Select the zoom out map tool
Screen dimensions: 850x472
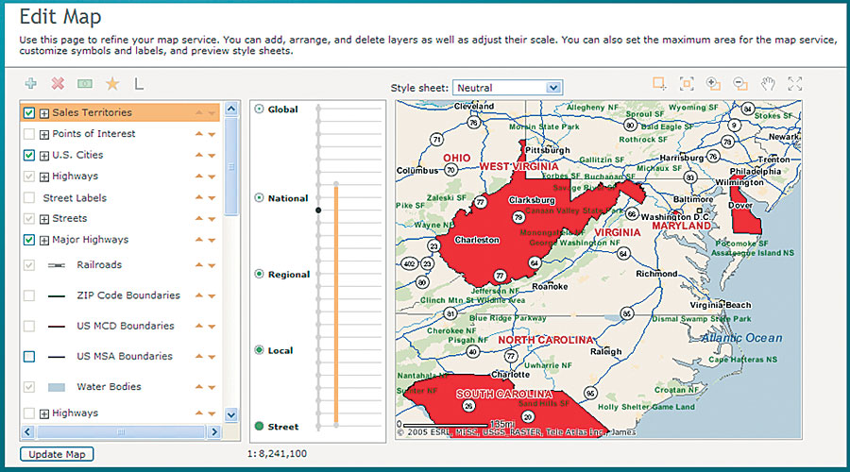[x=740, y=83]
